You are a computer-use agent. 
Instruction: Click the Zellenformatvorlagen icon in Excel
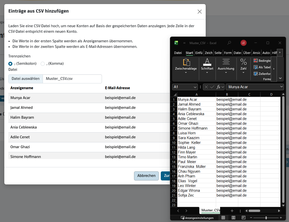tap(255, 74)
